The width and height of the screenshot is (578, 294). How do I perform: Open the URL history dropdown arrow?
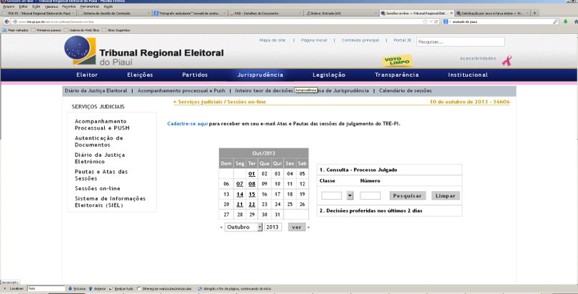pos(431,22)
